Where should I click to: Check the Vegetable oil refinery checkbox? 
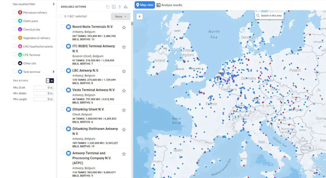[x=15, y=37]
